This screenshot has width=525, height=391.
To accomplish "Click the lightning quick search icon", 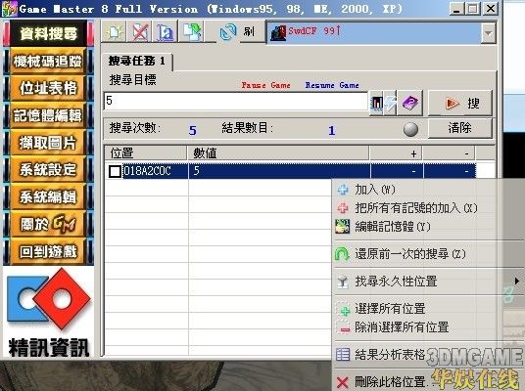I will pos(391,103).
